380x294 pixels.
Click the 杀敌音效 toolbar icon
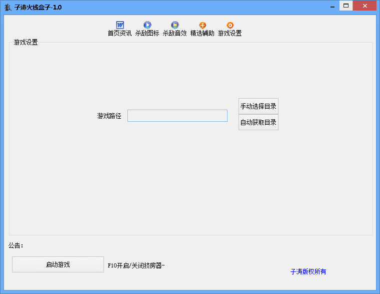tap(175, 25)
